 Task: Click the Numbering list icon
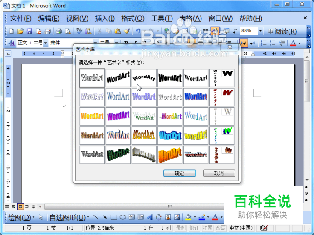tap(264, 43)
